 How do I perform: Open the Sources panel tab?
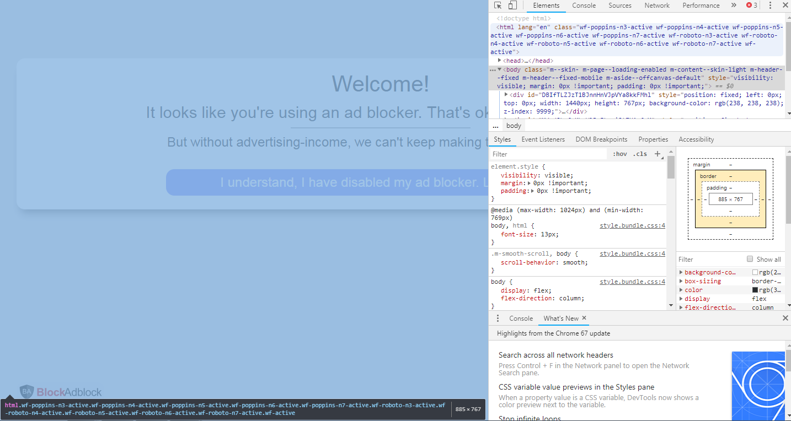pos(620,6)
